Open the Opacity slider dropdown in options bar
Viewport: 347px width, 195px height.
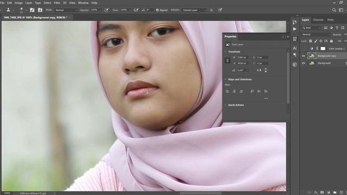tap(100, 10)
